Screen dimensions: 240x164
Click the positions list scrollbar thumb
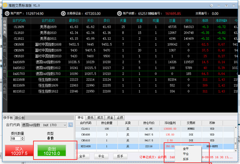236,144
